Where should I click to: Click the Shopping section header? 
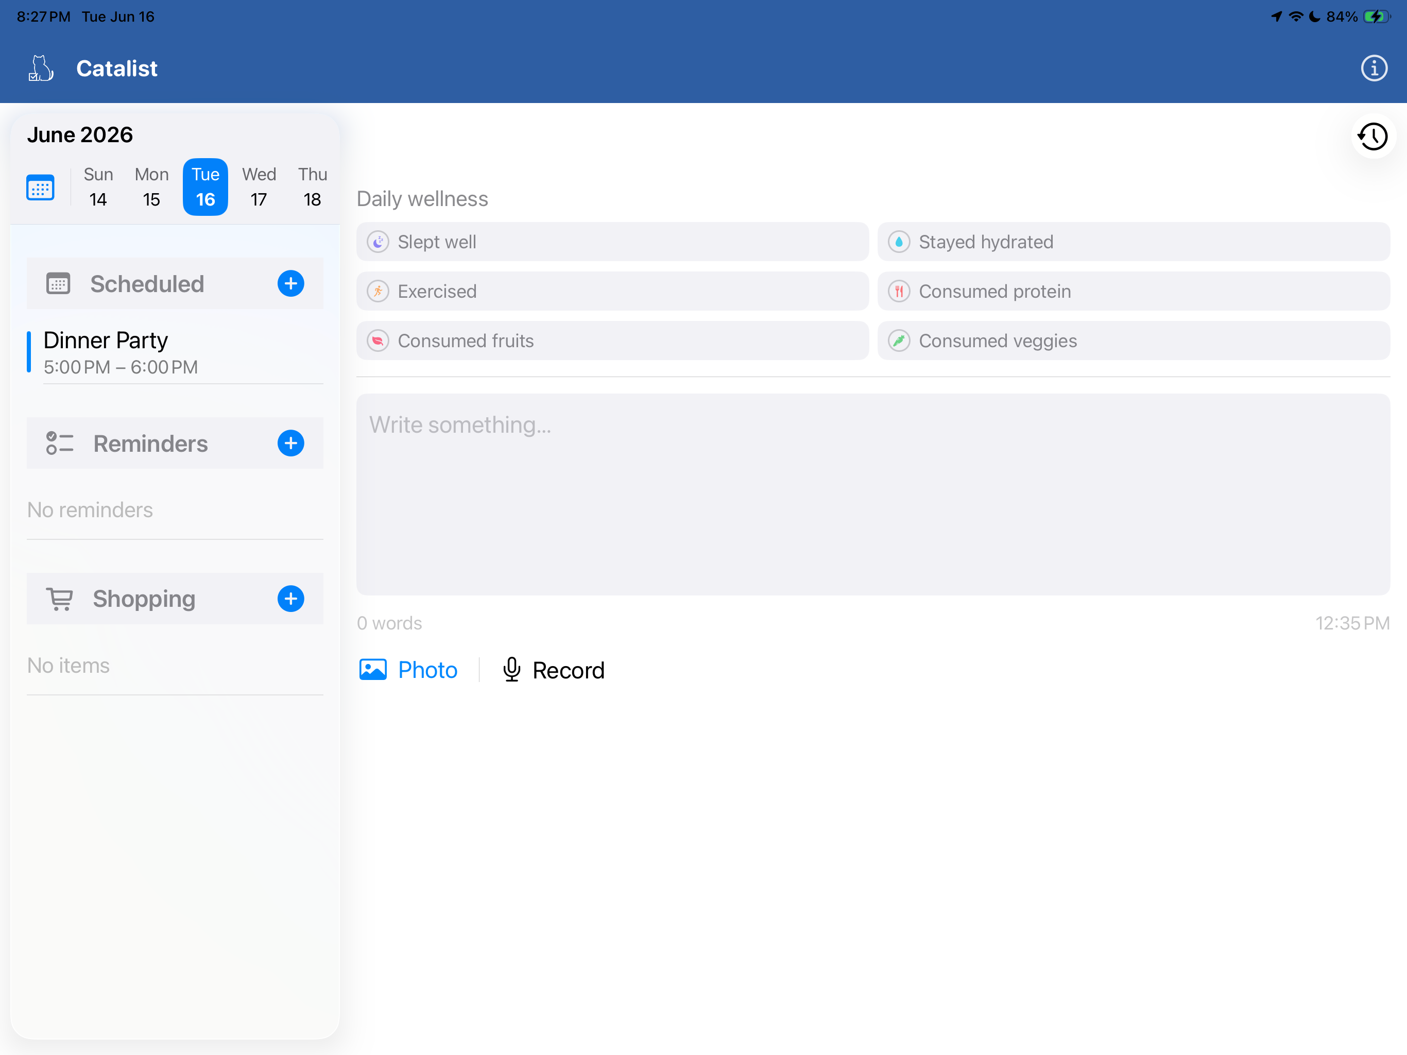(175, 599)
